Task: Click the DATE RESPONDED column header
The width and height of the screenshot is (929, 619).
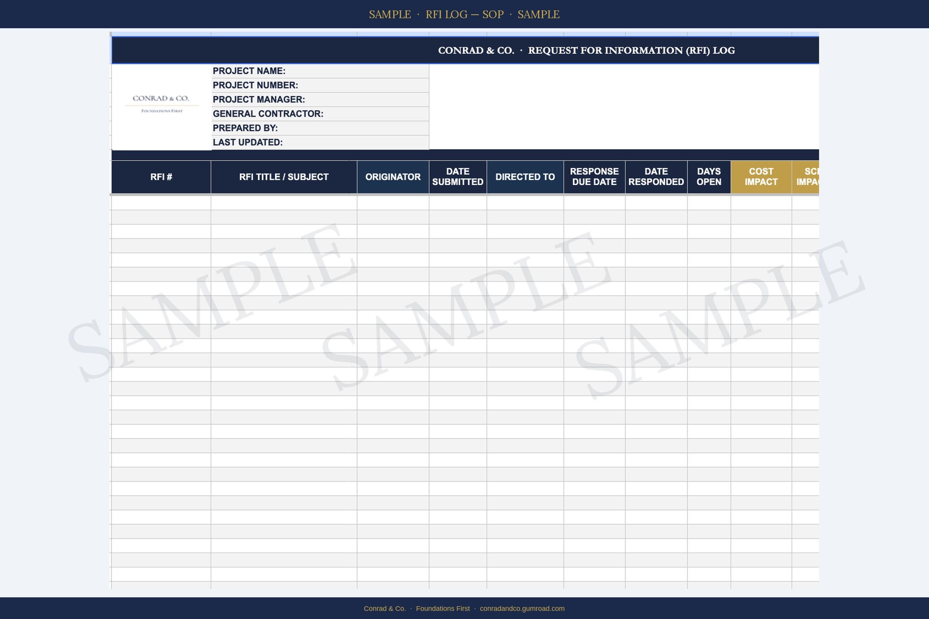Action: [x=656, y=177]
